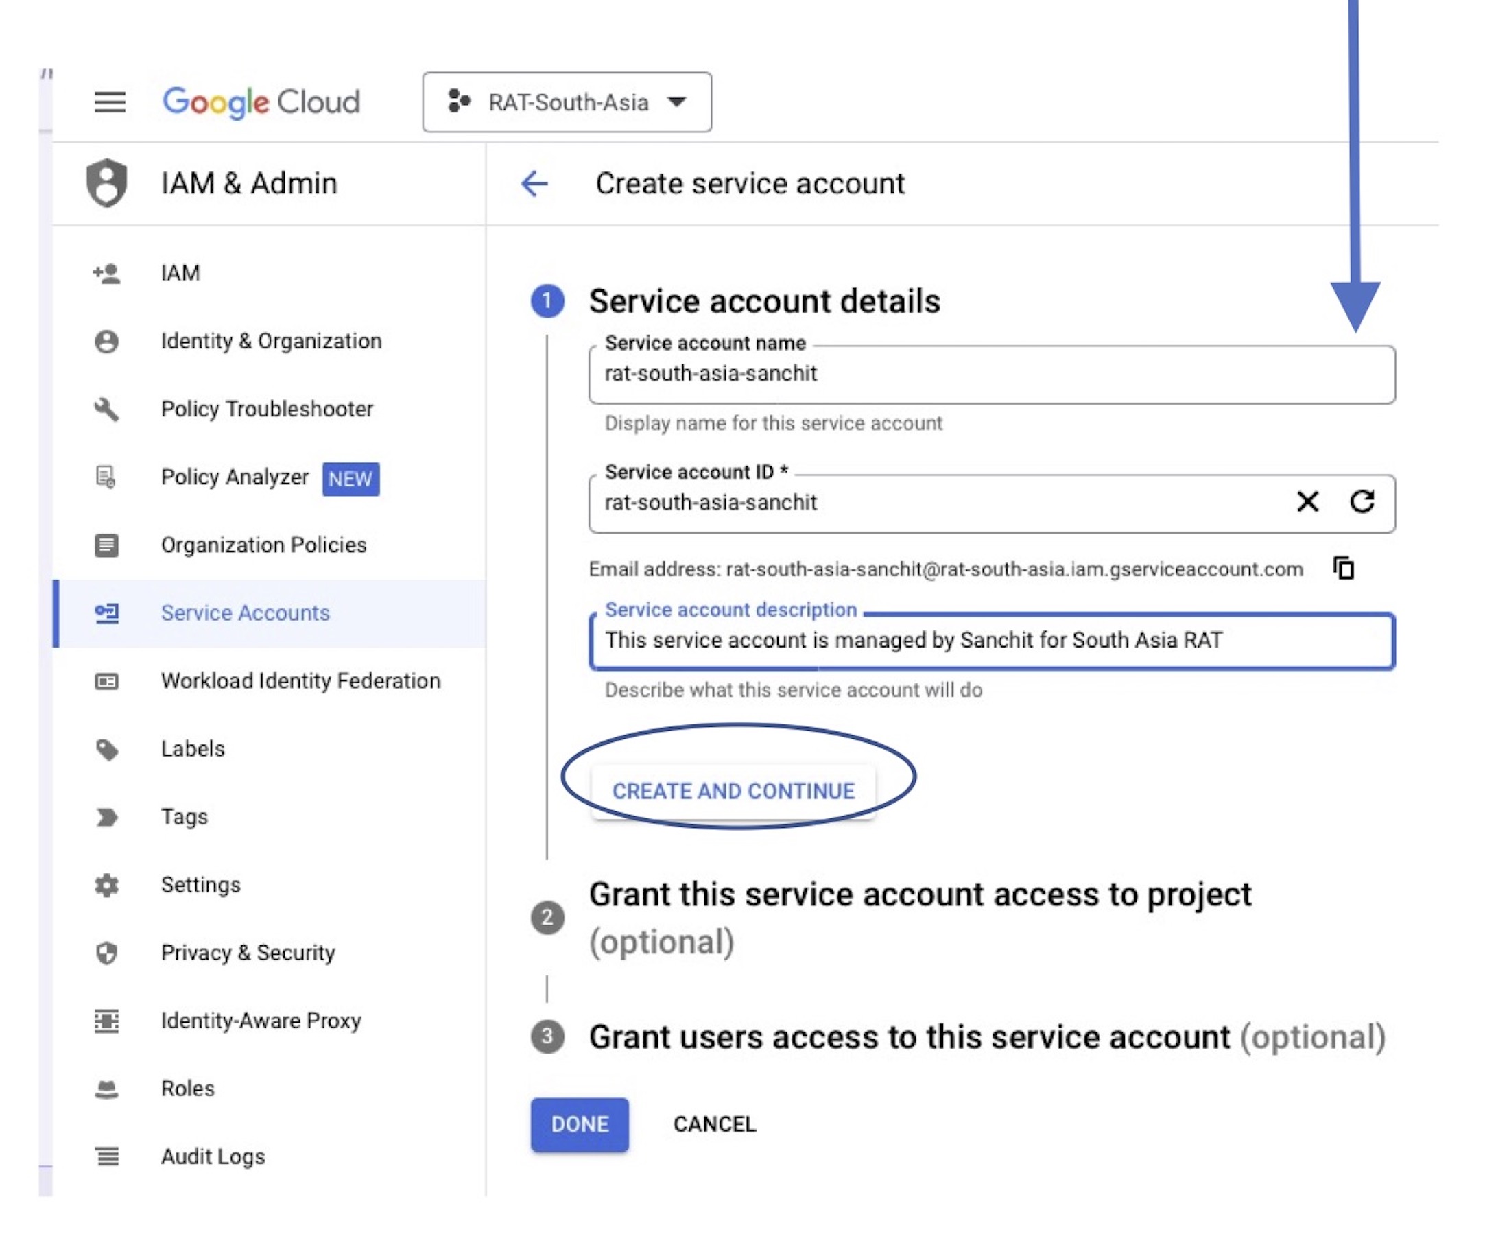1509x1258 pixels.
Task: Click the Google Cloud logo
Action: tap(261, 102)
